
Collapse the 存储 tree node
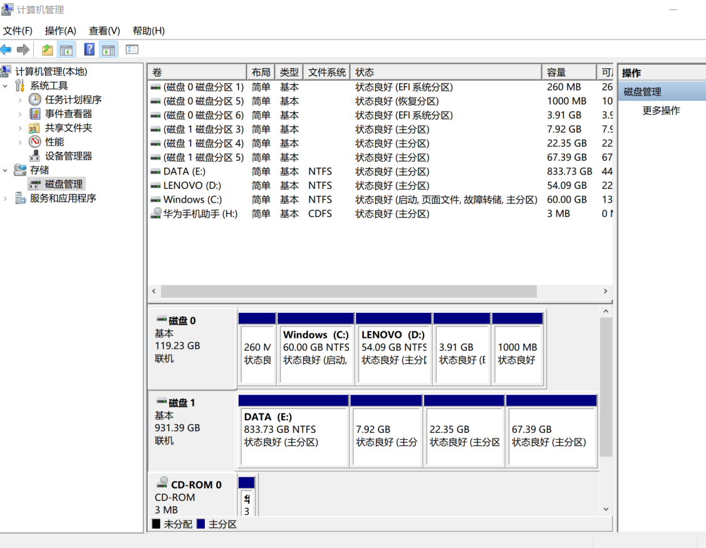coord(6,170)
